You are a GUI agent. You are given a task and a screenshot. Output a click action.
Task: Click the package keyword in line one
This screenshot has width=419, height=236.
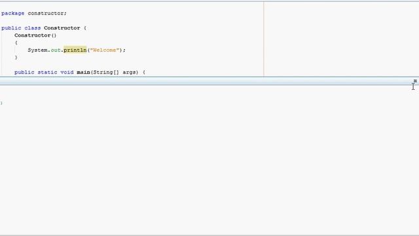[12, 13]
